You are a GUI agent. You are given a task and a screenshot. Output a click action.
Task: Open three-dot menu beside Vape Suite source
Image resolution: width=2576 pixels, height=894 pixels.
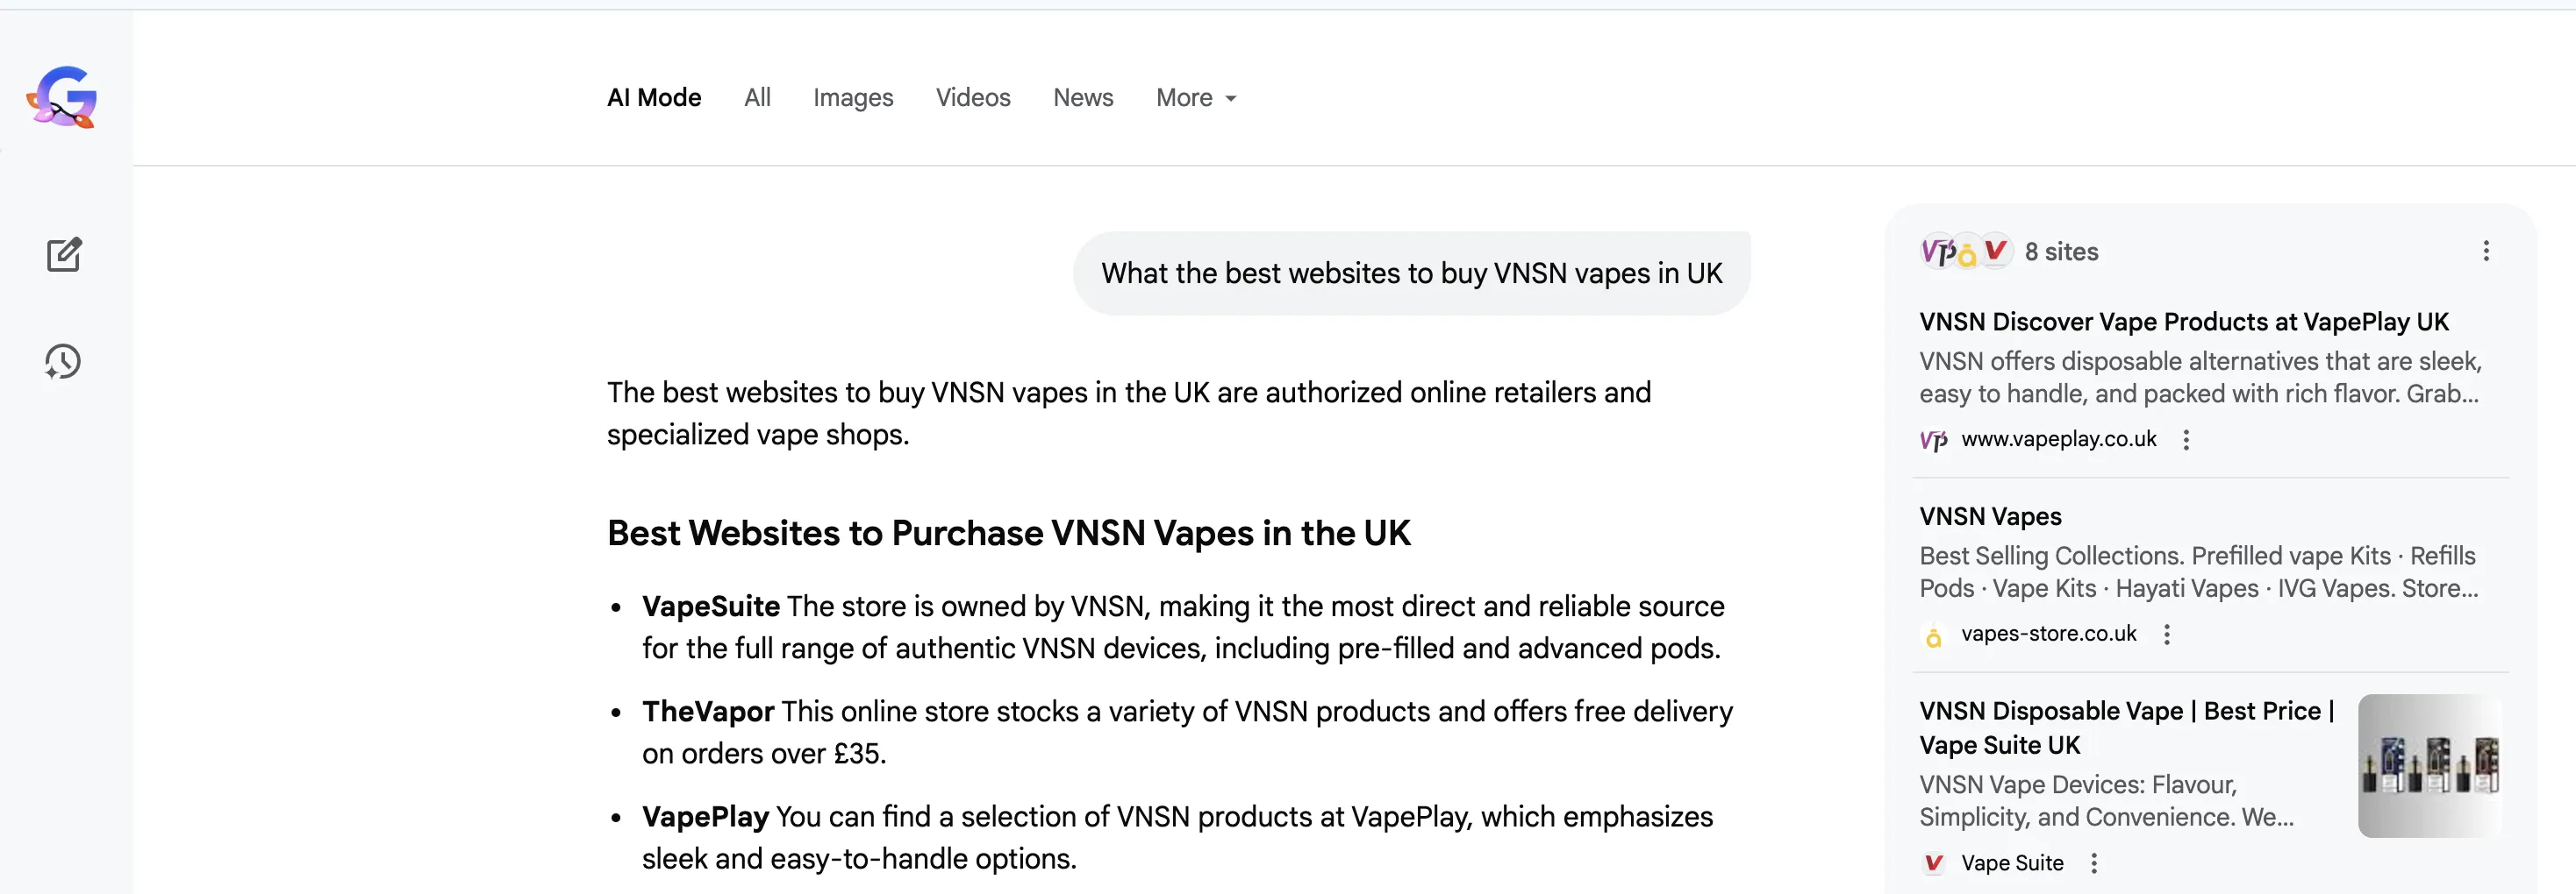[2094, 863]
